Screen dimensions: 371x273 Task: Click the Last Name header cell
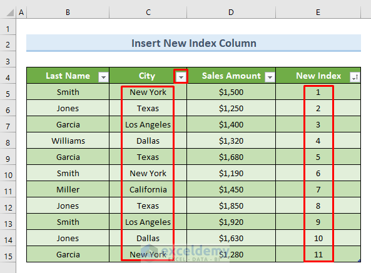tap(68, 76)
